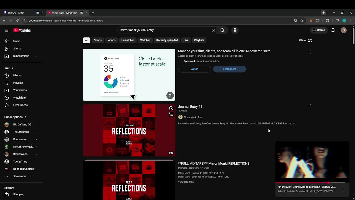
Task: Click the ad thumbnail external link arrow
Action: tap(170, 96)
